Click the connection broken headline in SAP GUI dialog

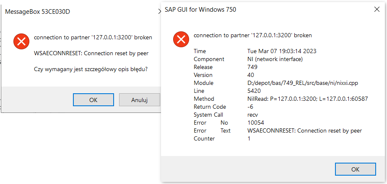[x=252, y=36]
